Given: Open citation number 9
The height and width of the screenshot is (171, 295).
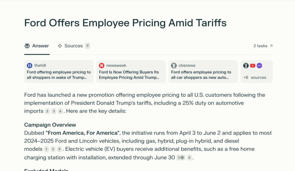Looking at the screenshot, I should coord(59,149).
